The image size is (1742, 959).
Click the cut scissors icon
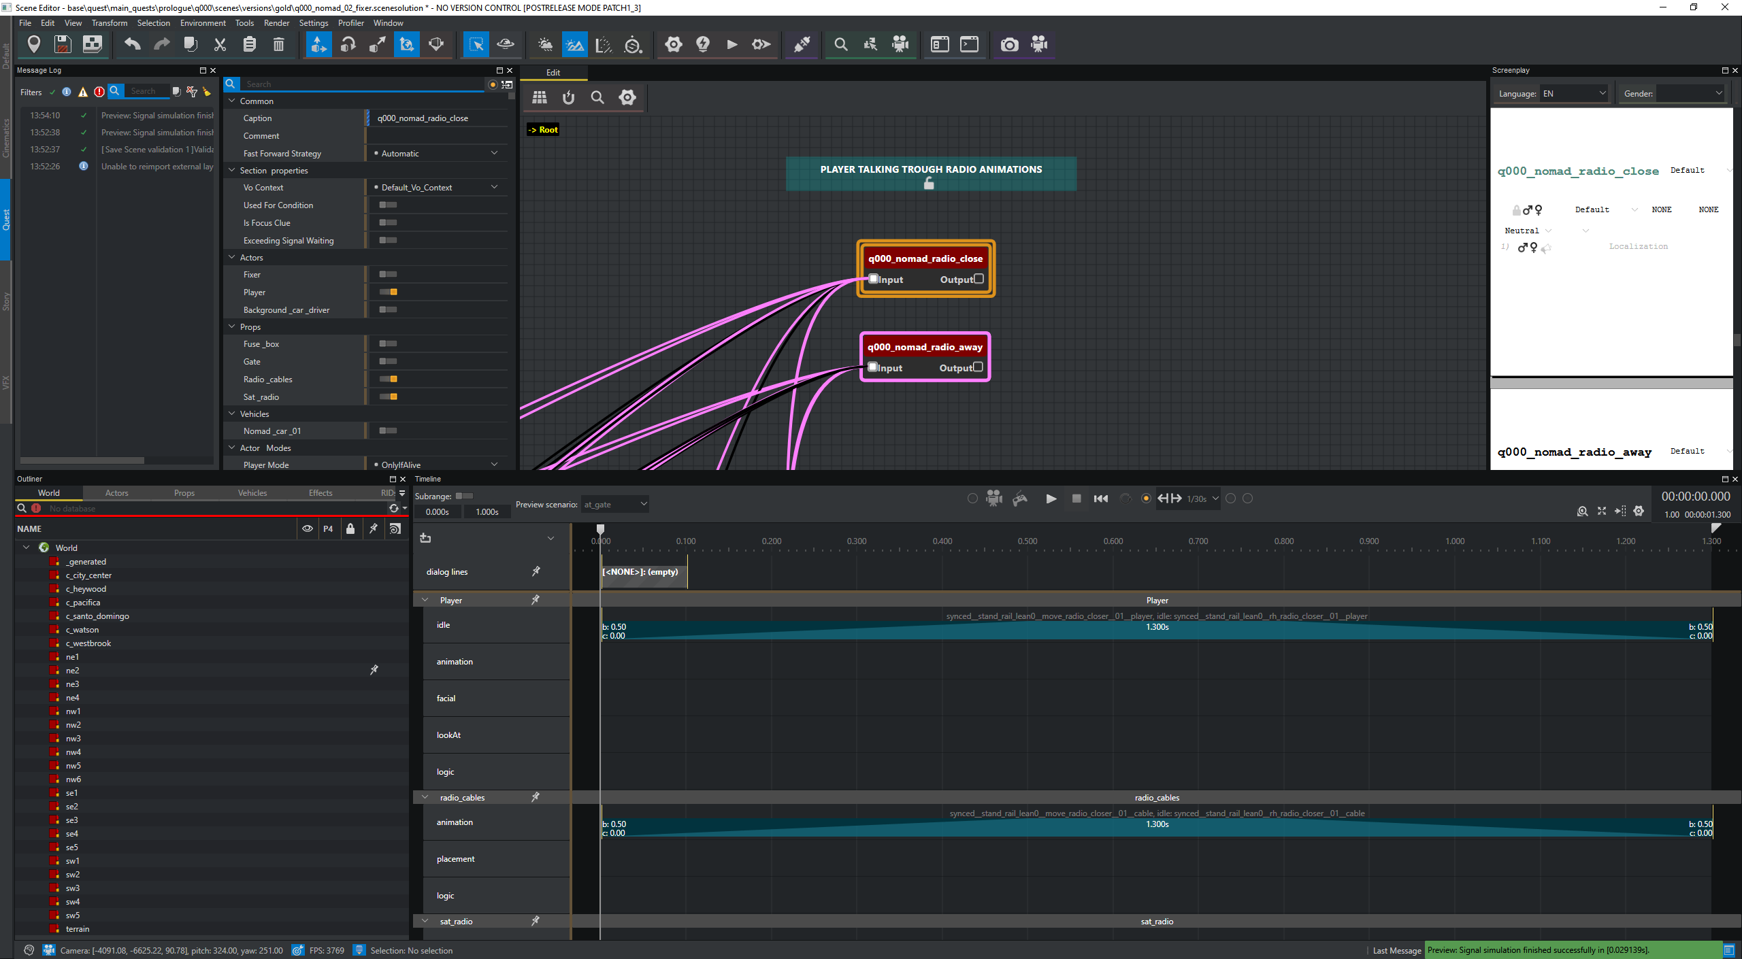point(220,45)
